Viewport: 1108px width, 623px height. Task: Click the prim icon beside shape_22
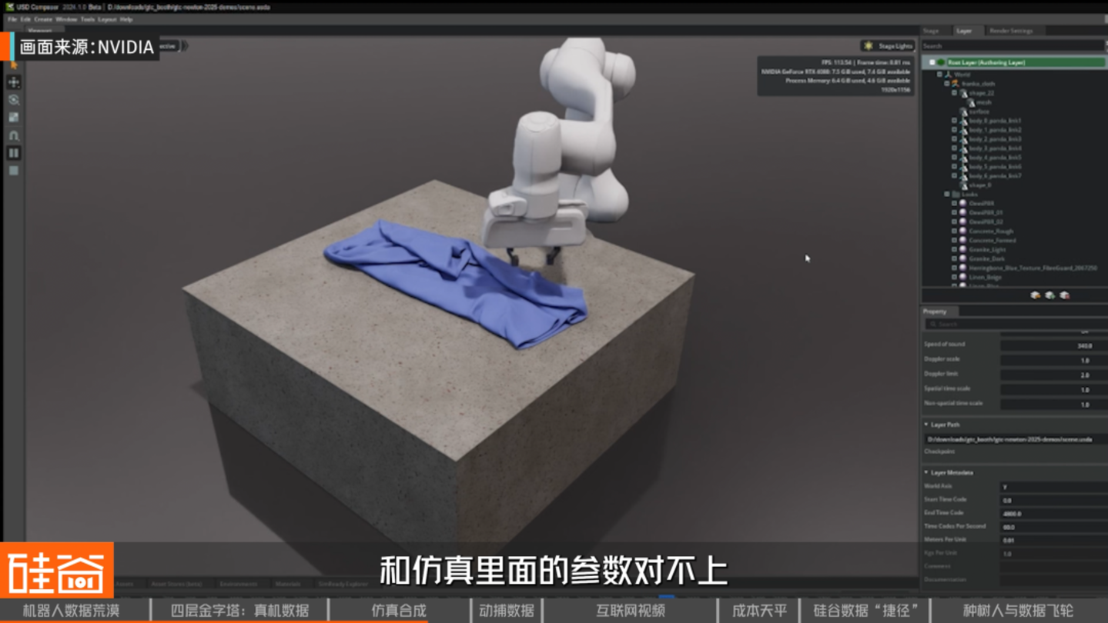(963, 93)
